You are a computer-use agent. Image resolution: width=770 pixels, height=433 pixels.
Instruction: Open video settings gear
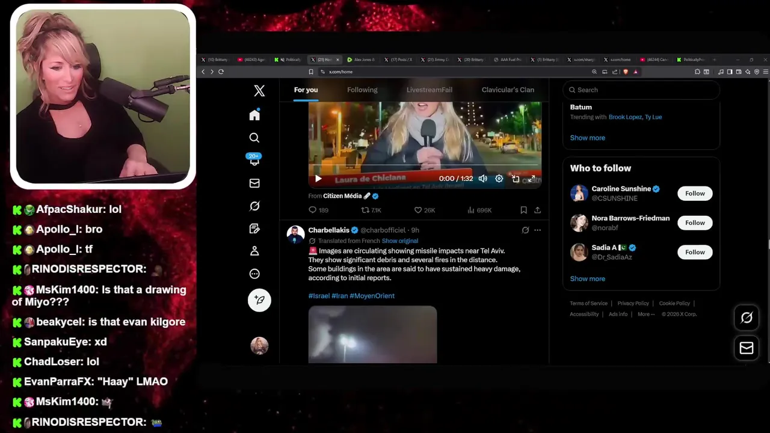[x=499, y=179]
